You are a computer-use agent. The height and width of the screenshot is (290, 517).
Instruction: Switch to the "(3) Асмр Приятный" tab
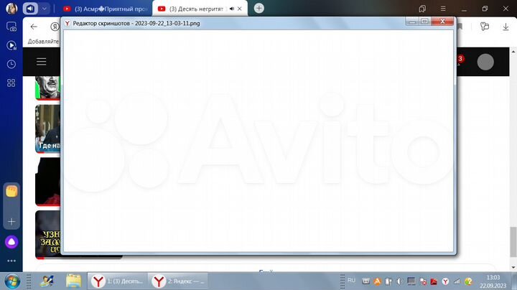[x=104, y=9]
